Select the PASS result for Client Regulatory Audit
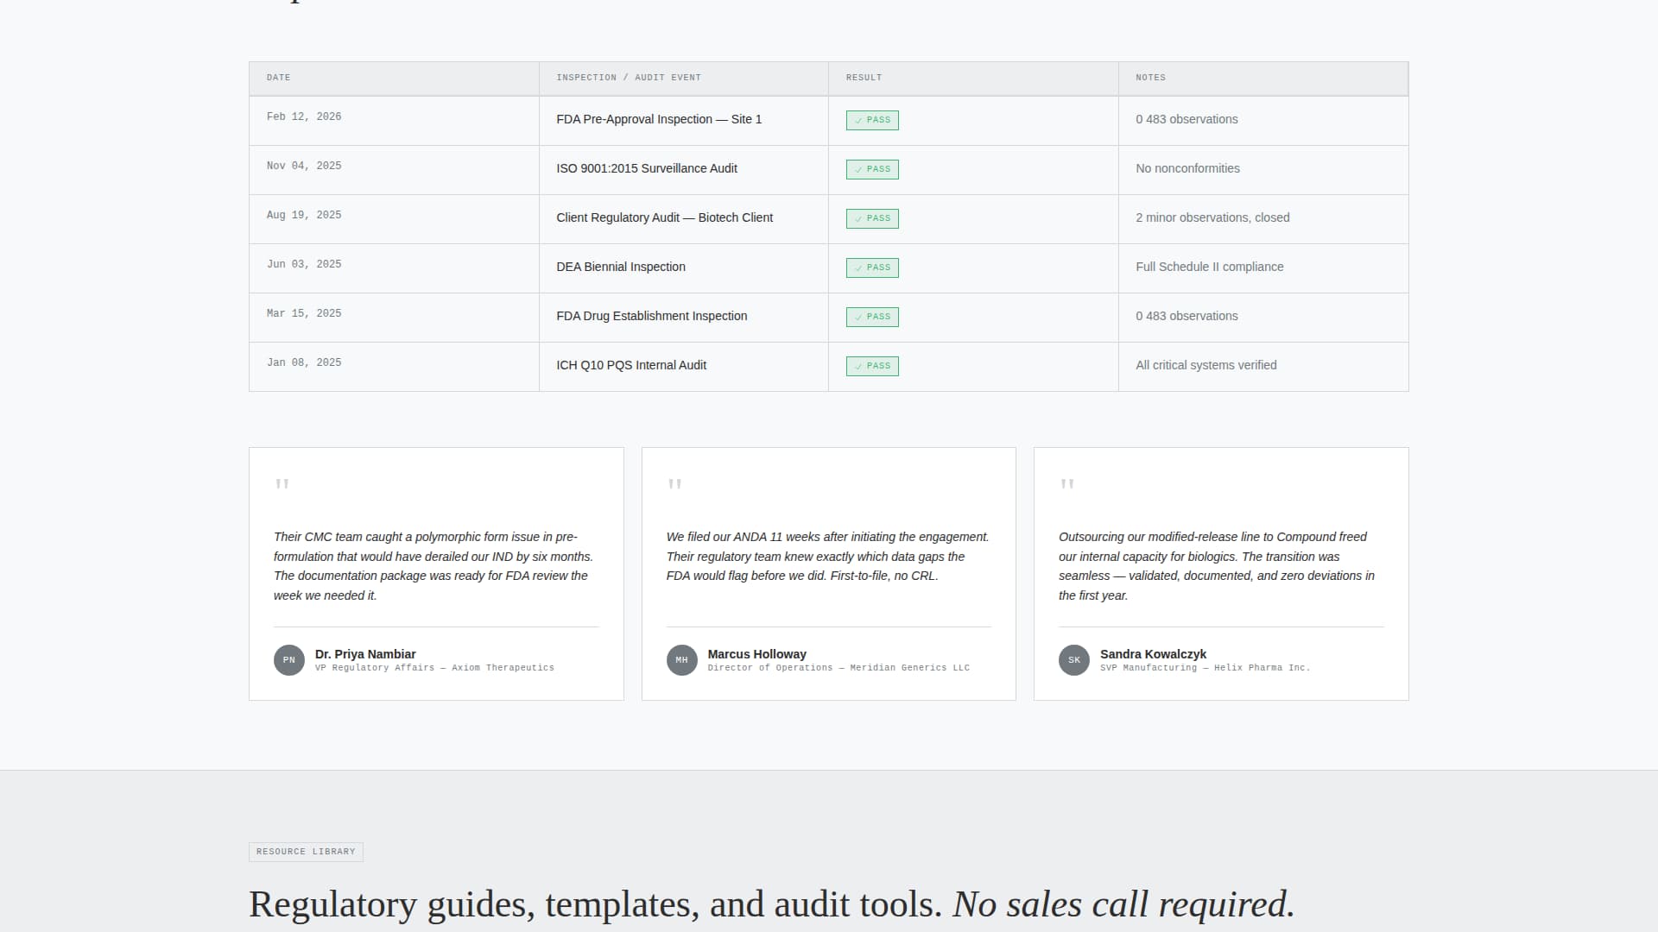Screen dimensions: 1658x932 [871, 218]
